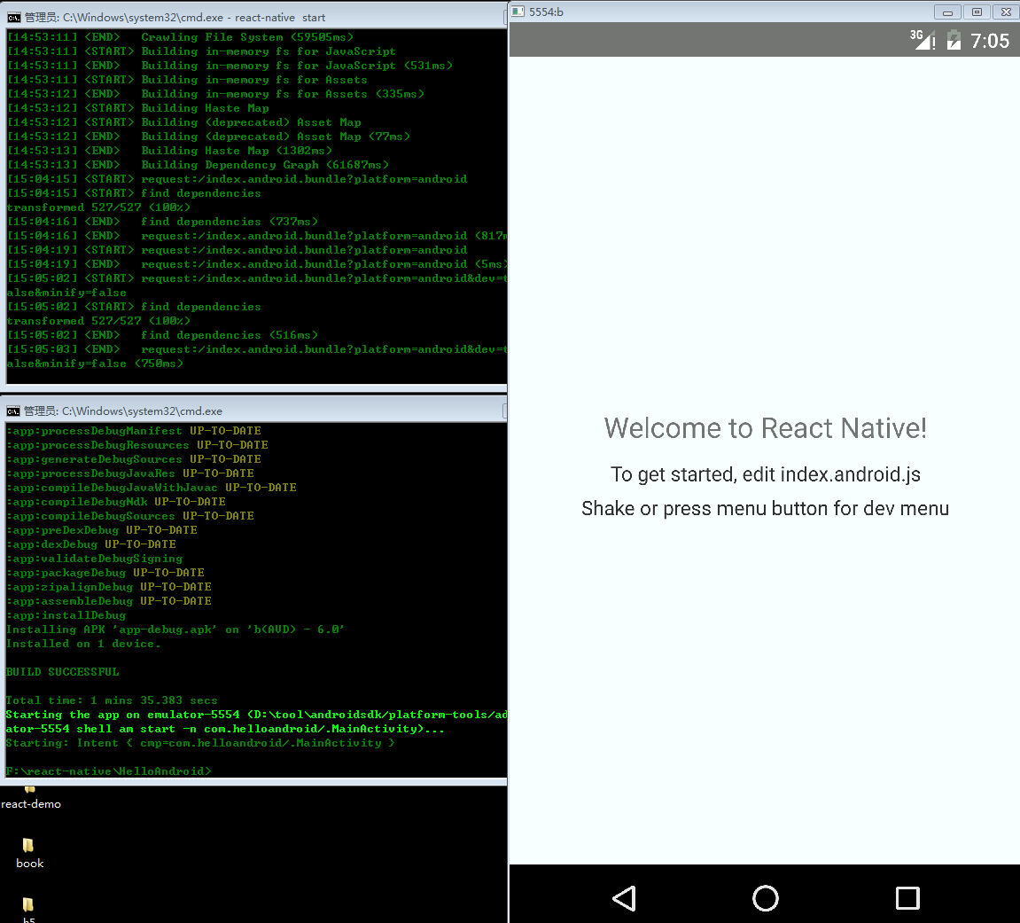Click the emulator 5554:b window icon
The height and width of the screenshot is (923, 1020).
click(518, 12)
